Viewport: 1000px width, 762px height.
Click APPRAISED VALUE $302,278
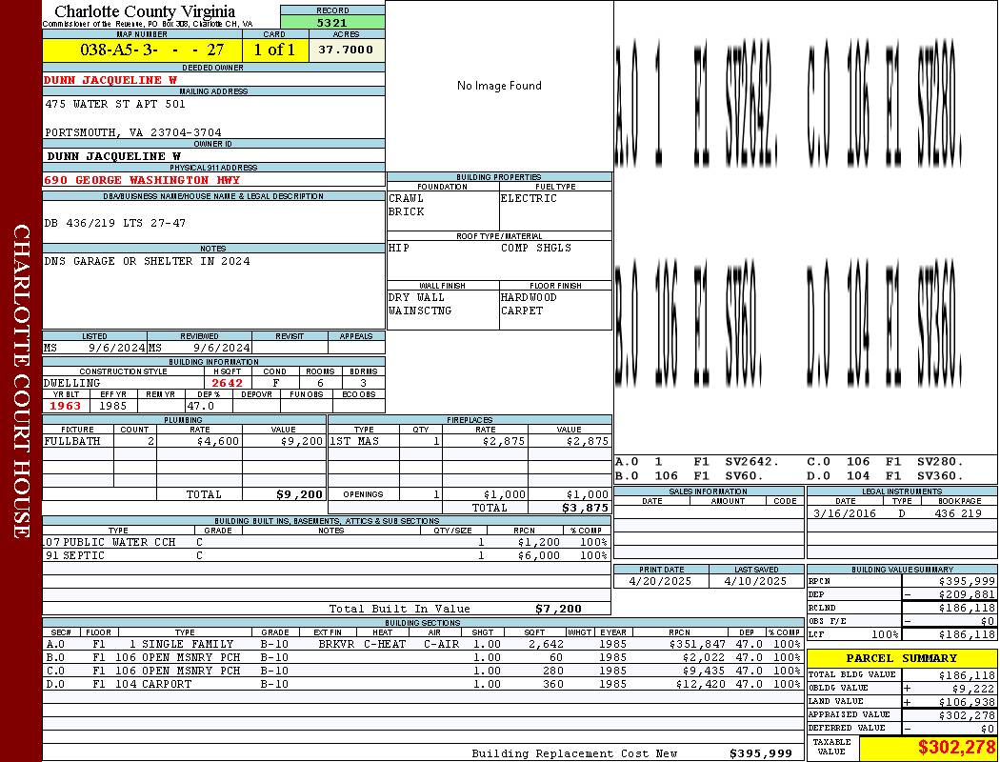967,715
